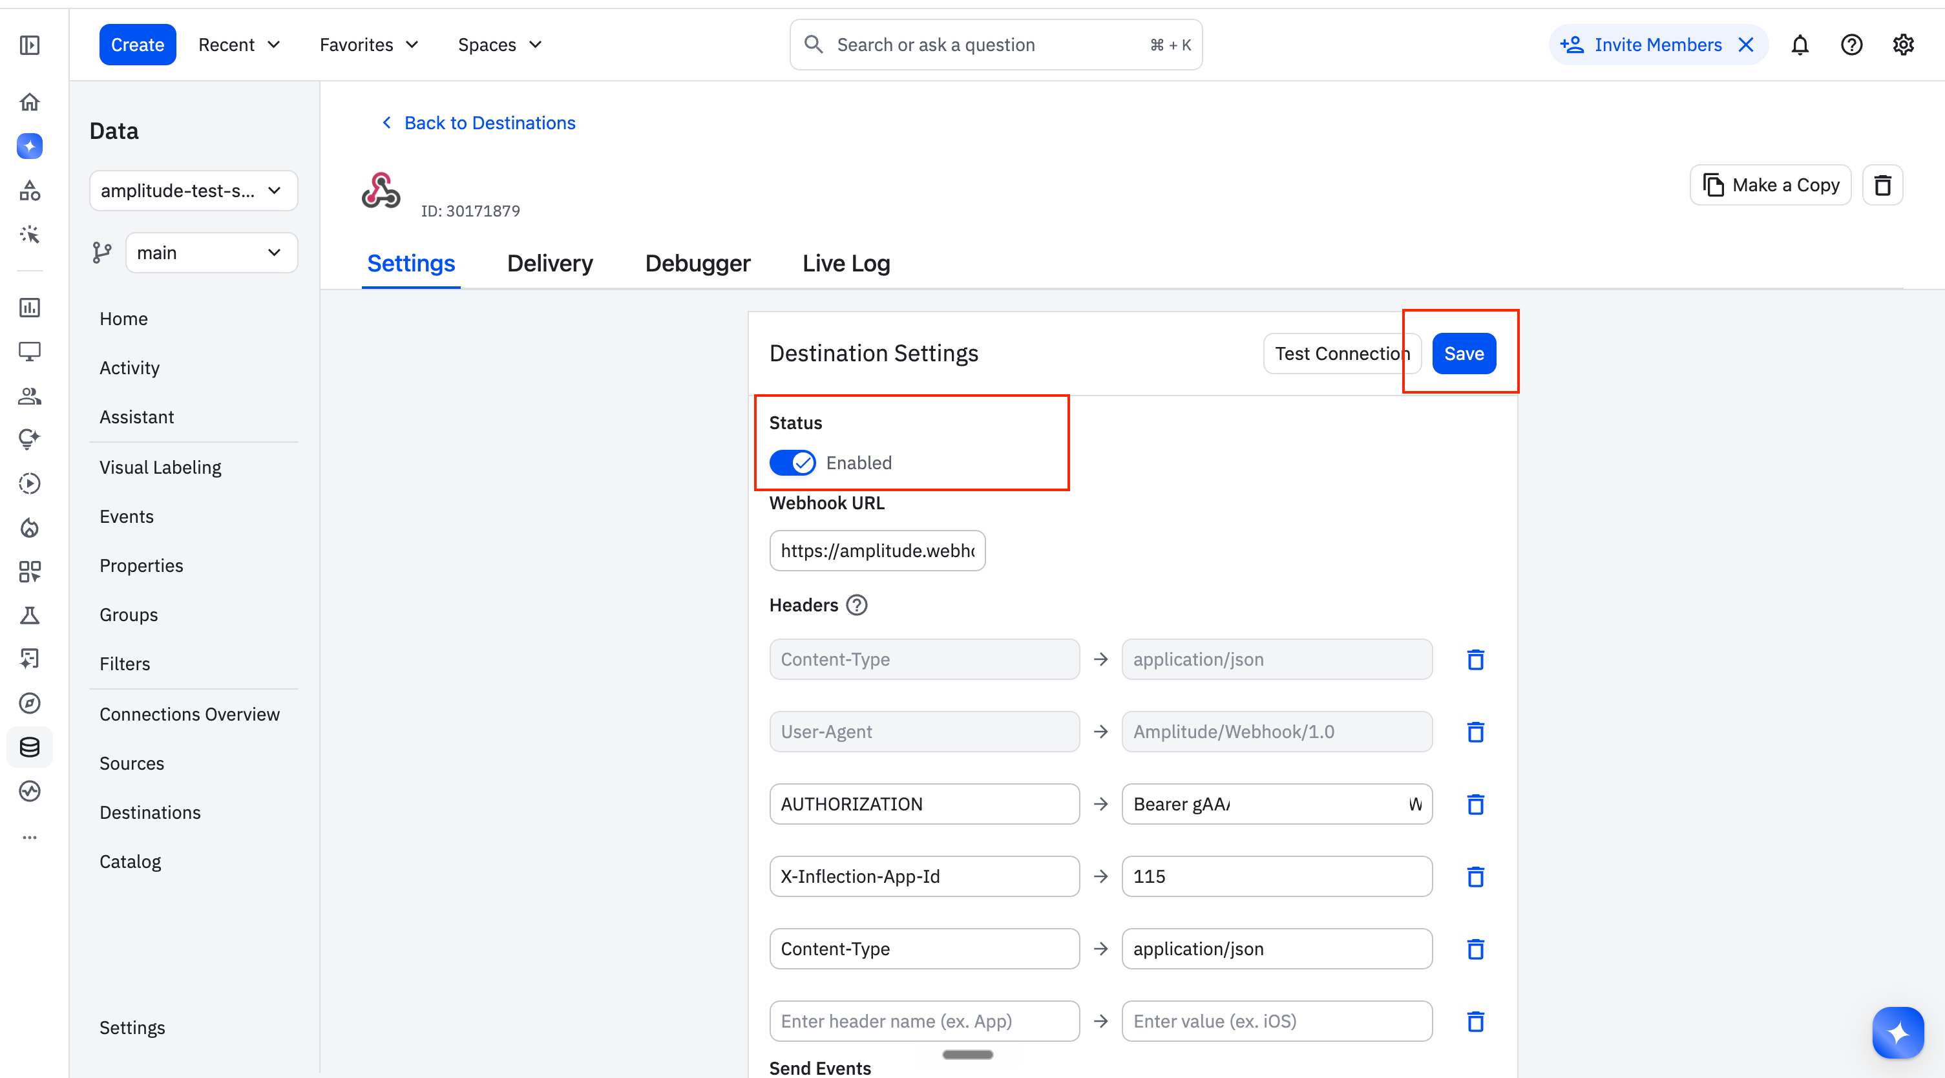Delete the User-Agent header row
1945x1078 pixels.
1475,731
